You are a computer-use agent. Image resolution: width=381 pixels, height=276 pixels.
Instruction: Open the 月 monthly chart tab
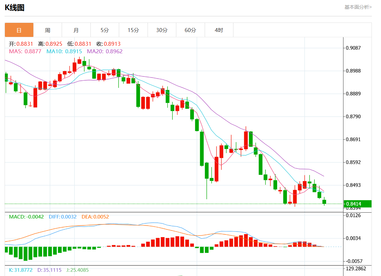pyautogui.click(x=76, y=30)
